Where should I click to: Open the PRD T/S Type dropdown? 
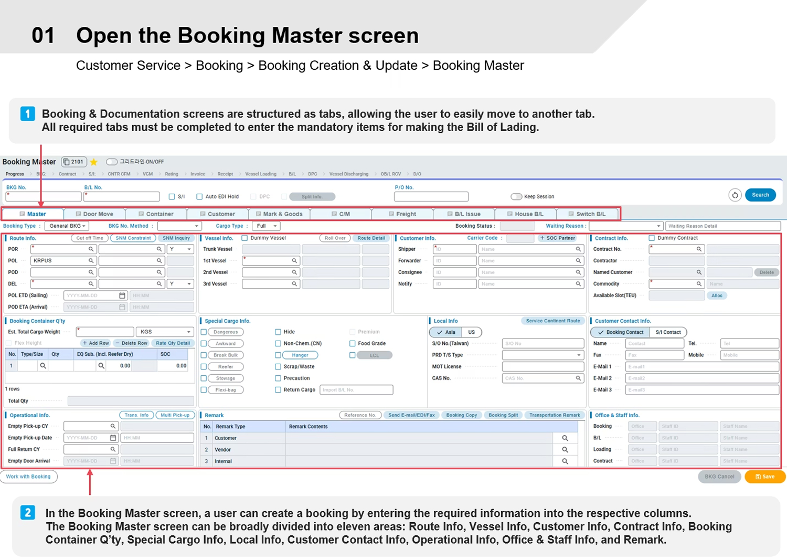(543, 355)
